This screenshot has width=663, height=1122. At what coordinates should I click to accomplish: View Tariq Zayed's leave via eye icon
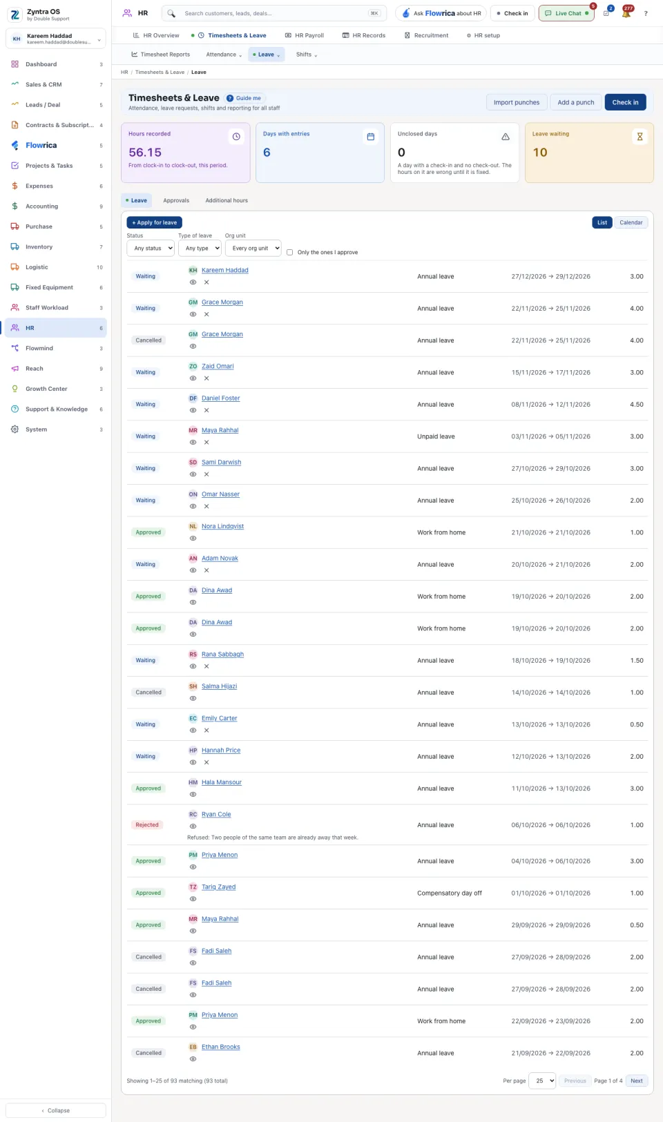click(x=193, y=899)
